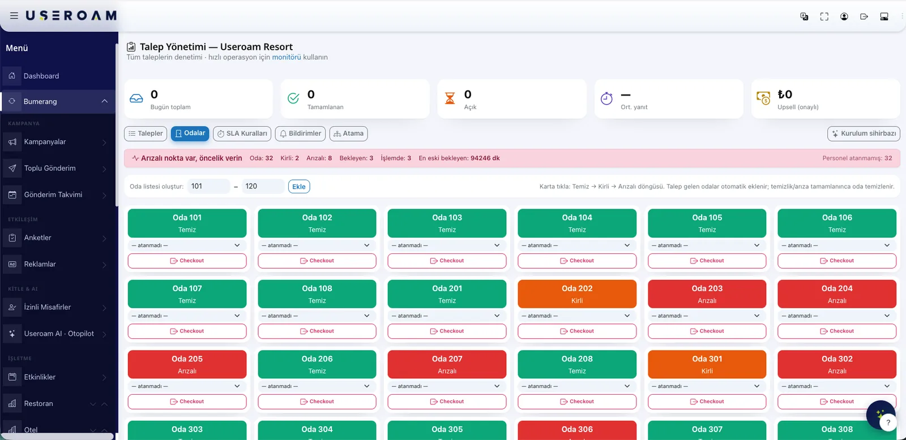Click Checkout for Oda 101

pyautogui.click(x=187, y=261)
